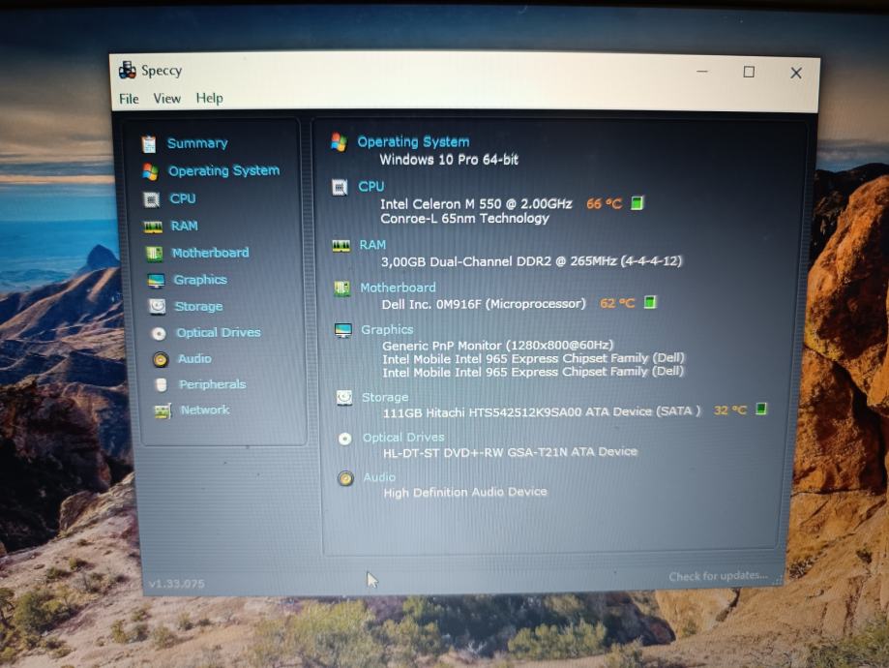Click the storage temperature gauge icon next to 32 °C

pyautogui.click(x=761, y=409)
